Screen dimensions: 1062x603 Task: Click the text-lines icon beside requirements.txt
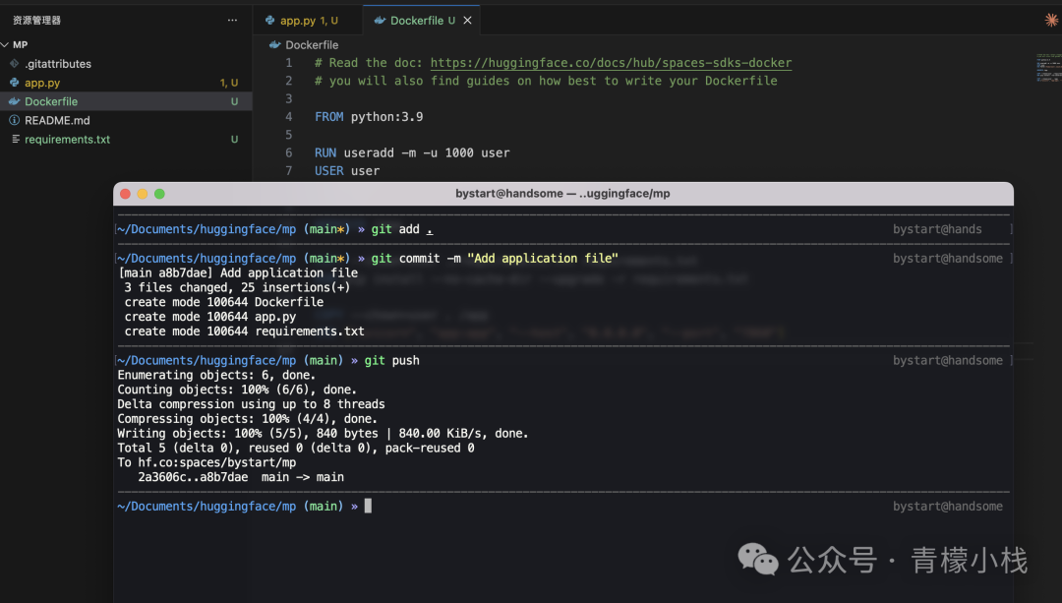[x=15, y=139]
